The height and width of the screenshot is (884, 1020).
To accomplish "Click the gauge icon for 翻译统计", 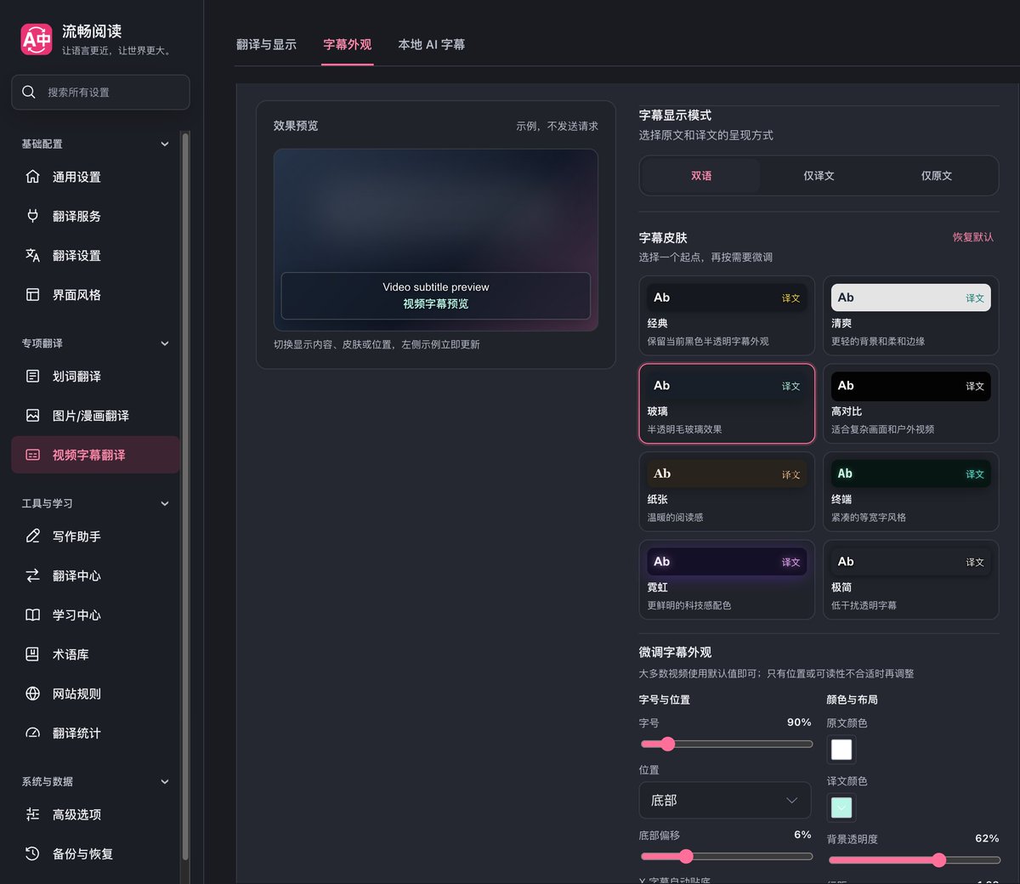I will 32,733.
